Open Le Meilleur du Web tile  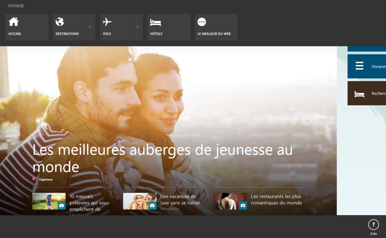coord(216,27)
